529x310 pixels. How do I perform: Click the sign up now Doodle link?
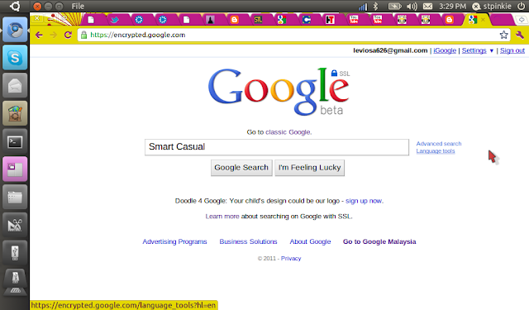click(x=364, y=201)
